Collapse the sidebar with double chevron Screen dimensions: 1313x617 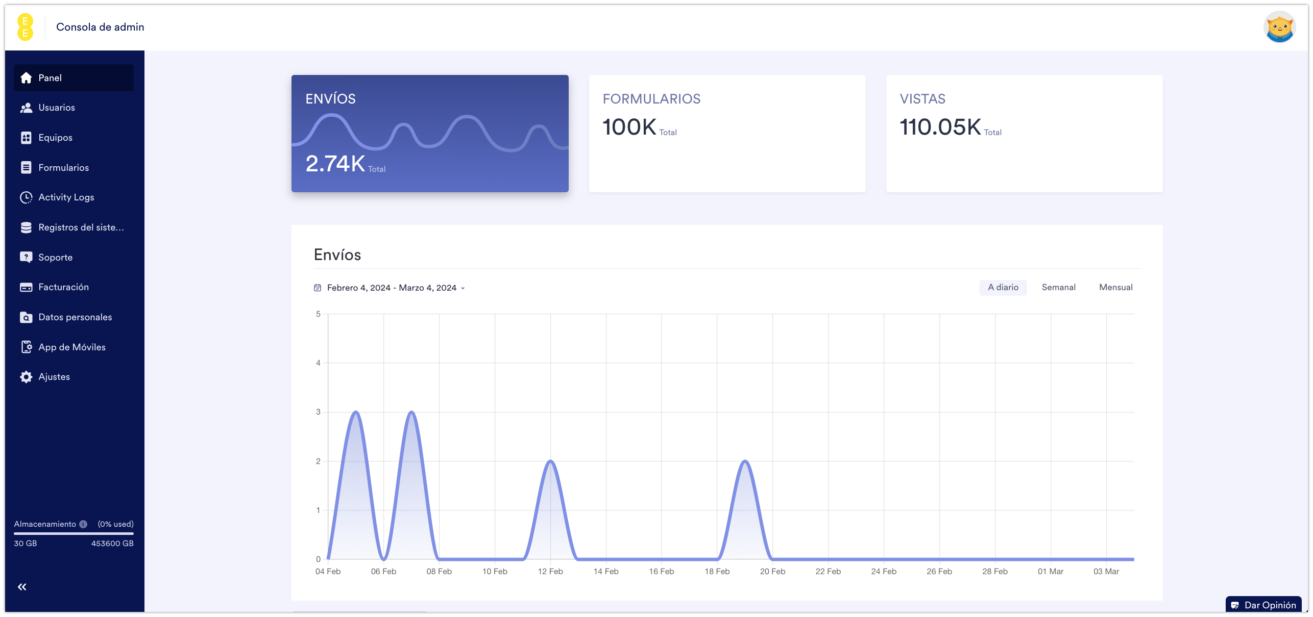coord(22,587)
